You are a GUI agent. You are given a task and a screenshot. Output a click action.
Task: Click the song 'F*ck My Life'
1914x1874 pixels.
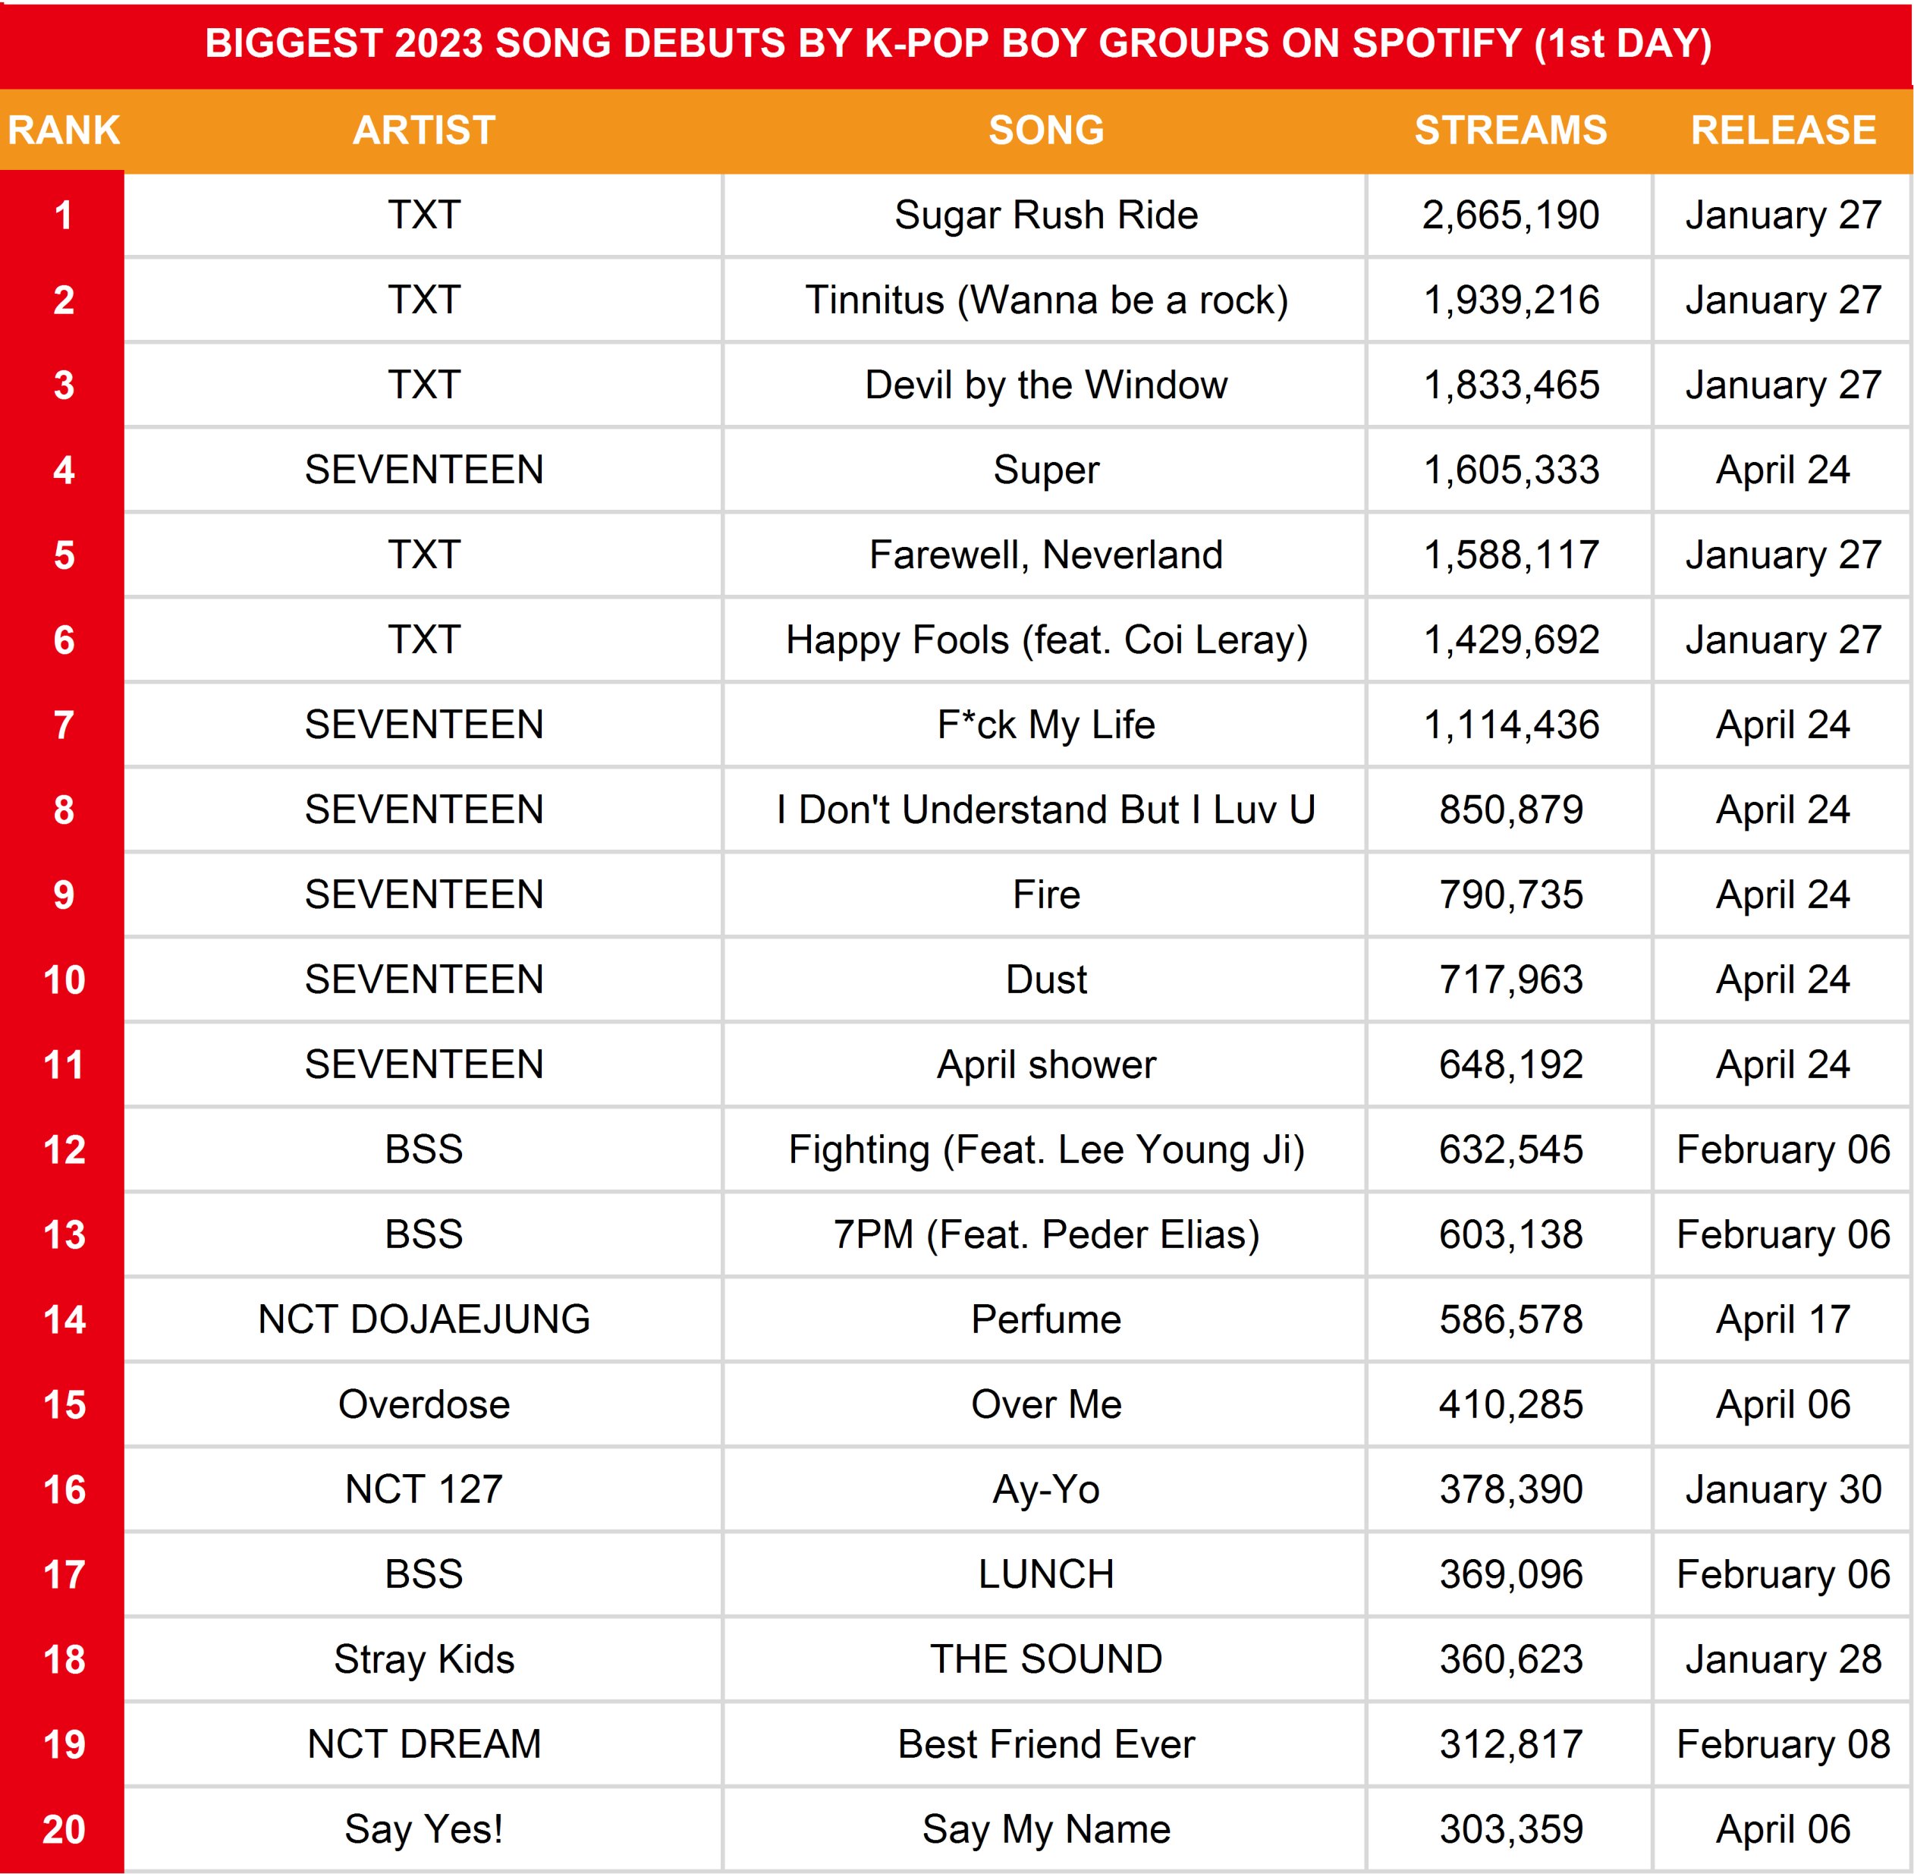(x=1046, y=725)
